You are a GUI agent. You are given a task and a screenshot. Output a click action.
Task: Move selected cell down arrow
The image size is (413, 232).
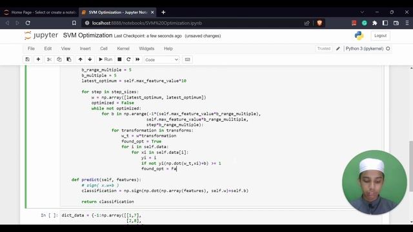[90, 59]
